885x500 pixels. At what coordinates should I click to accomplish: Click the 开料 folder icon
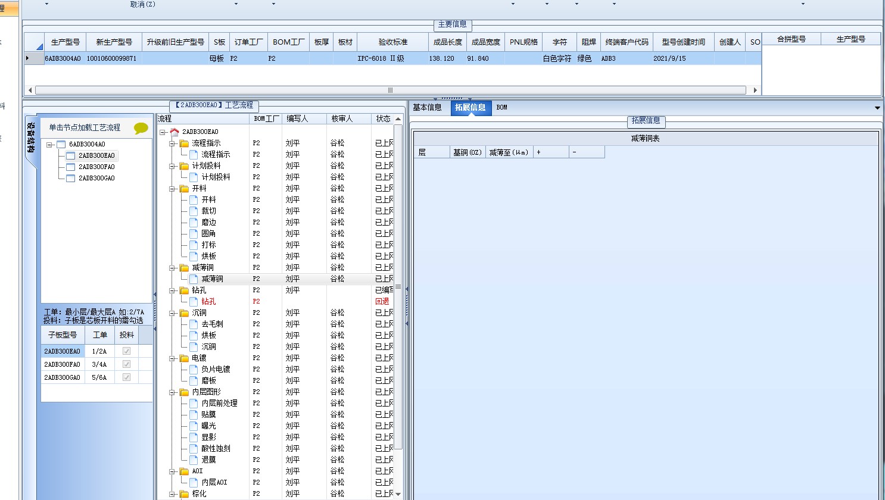[x=184, y=188]
